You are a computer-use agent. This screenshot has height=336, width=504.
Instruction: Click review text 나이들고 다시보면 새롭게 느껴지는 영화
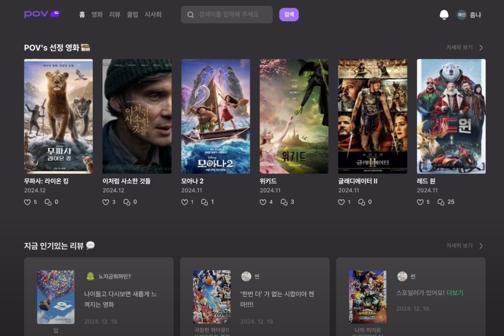click(120, 299)
